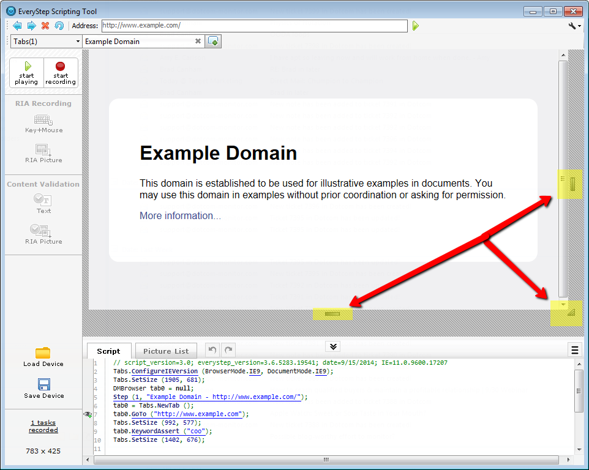This screenshot has width=589, height=470.
Task: Click the browser Back arrow
Action: [17, 26]
